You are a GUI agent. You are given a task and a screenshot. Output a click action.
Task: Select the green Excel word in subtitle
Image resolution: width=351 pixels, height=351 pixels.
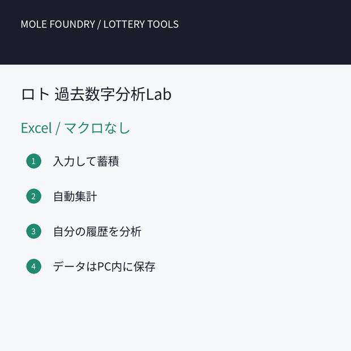[36, 128]
